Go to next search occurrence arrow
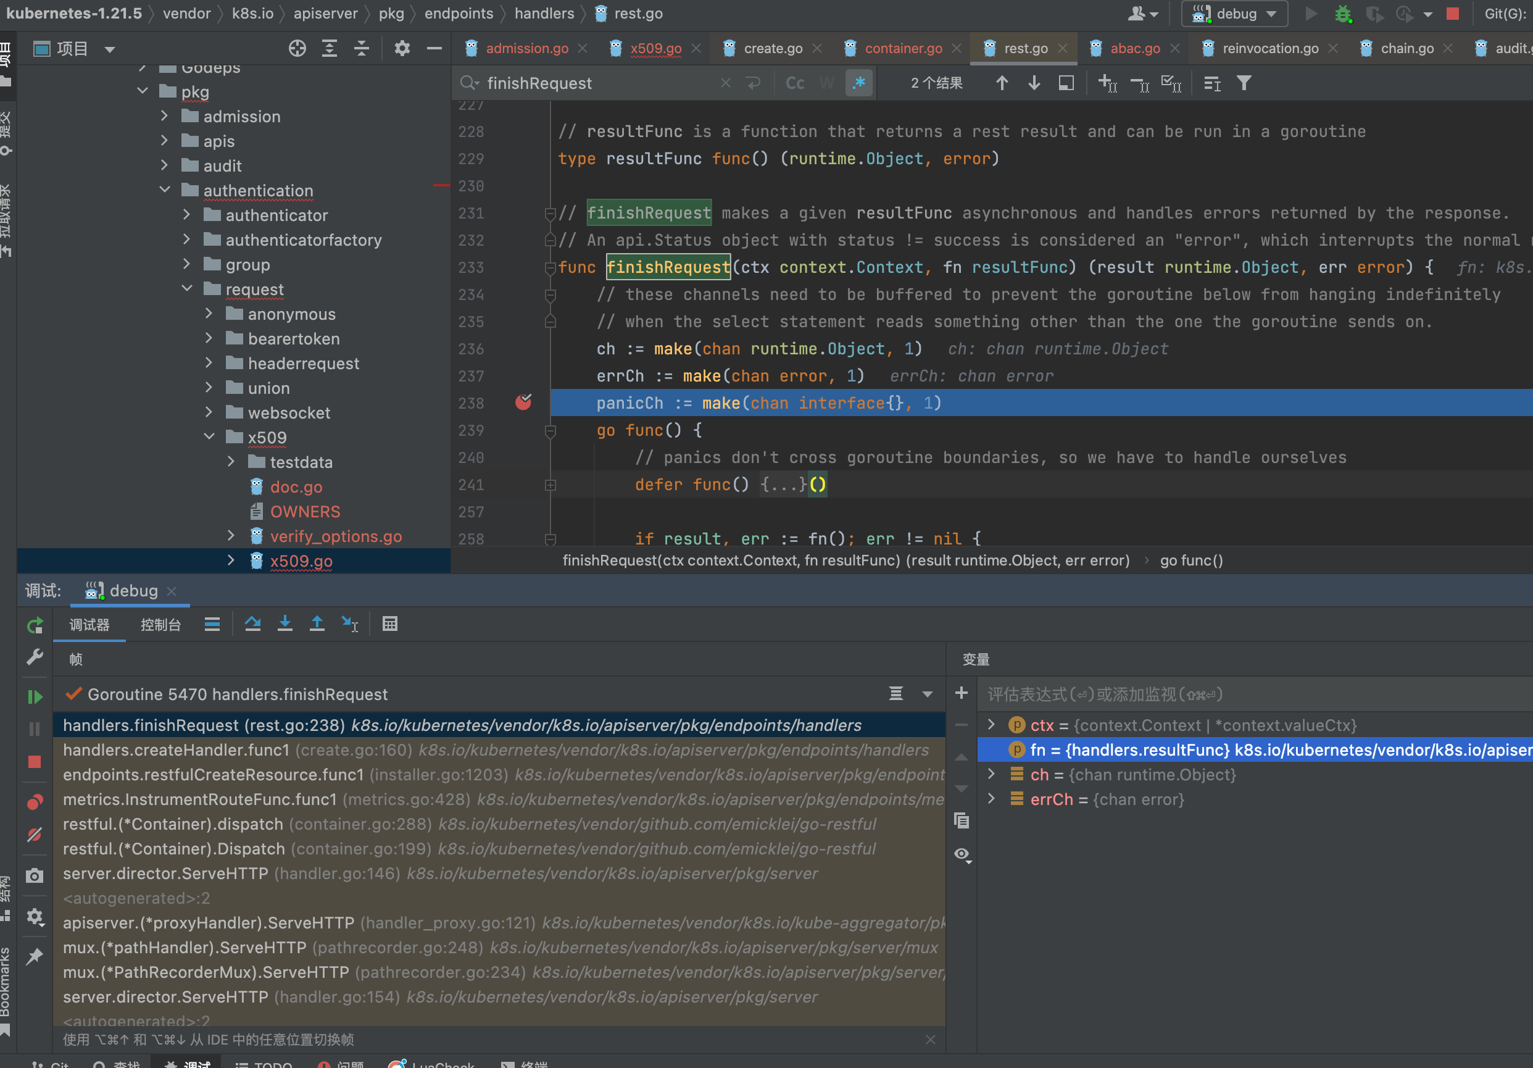1533x1068 pixels. [x=1034, y=83]
